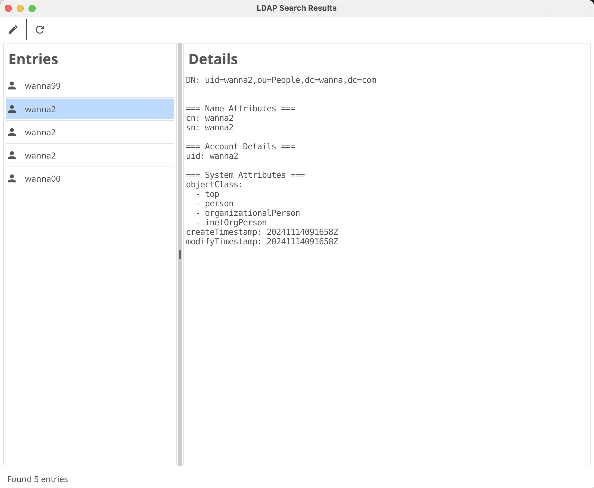This screenshot has width=594, height=488.
Task: Click person icon beside wanna99 entry
Action: [12, 86]
